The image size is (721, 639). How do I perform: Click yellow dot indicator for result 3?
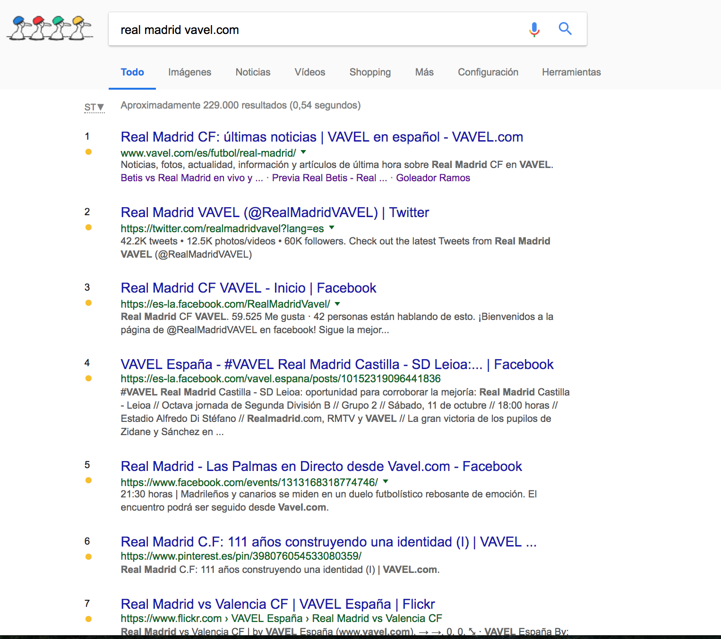(88, 303)
